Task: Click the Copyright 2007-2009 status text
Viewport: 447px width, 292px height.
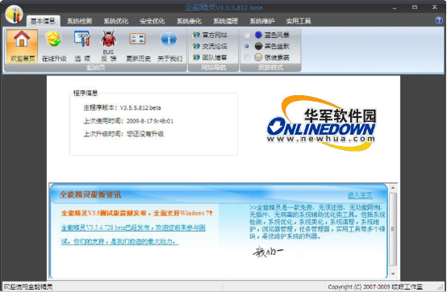Action: pos(375,287)
